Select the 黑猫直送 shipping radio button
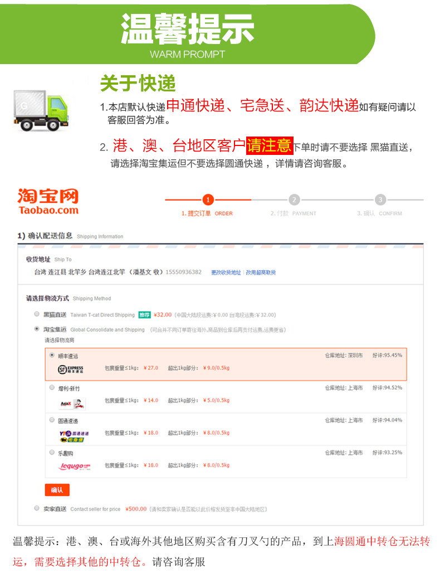 coord(37,314)
